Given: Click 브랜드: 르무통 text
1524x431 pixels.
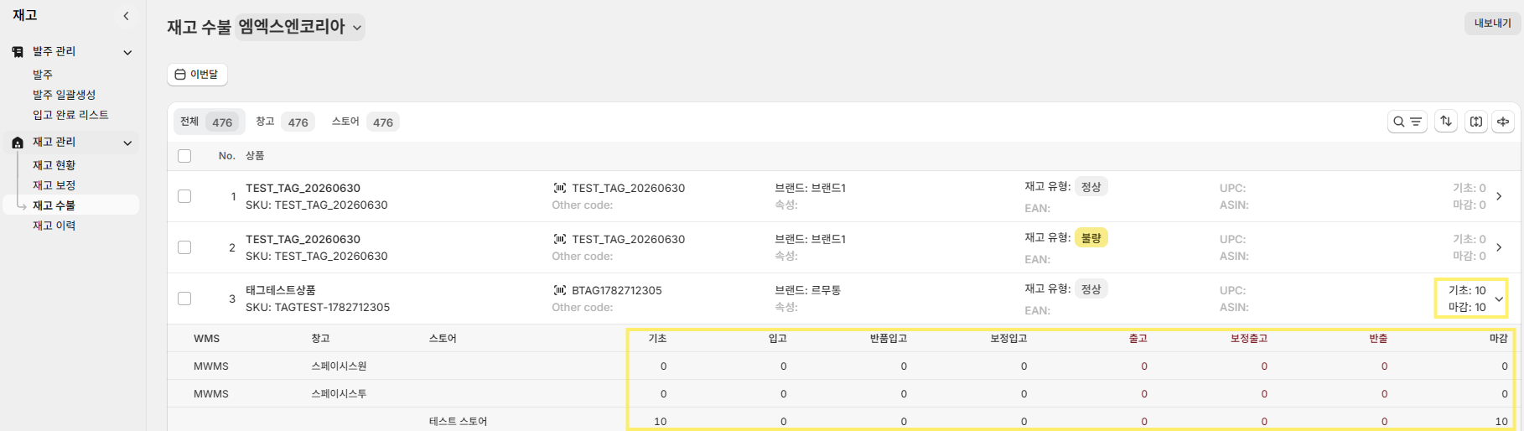Looking at the screenshot, I should coord(808,290).
